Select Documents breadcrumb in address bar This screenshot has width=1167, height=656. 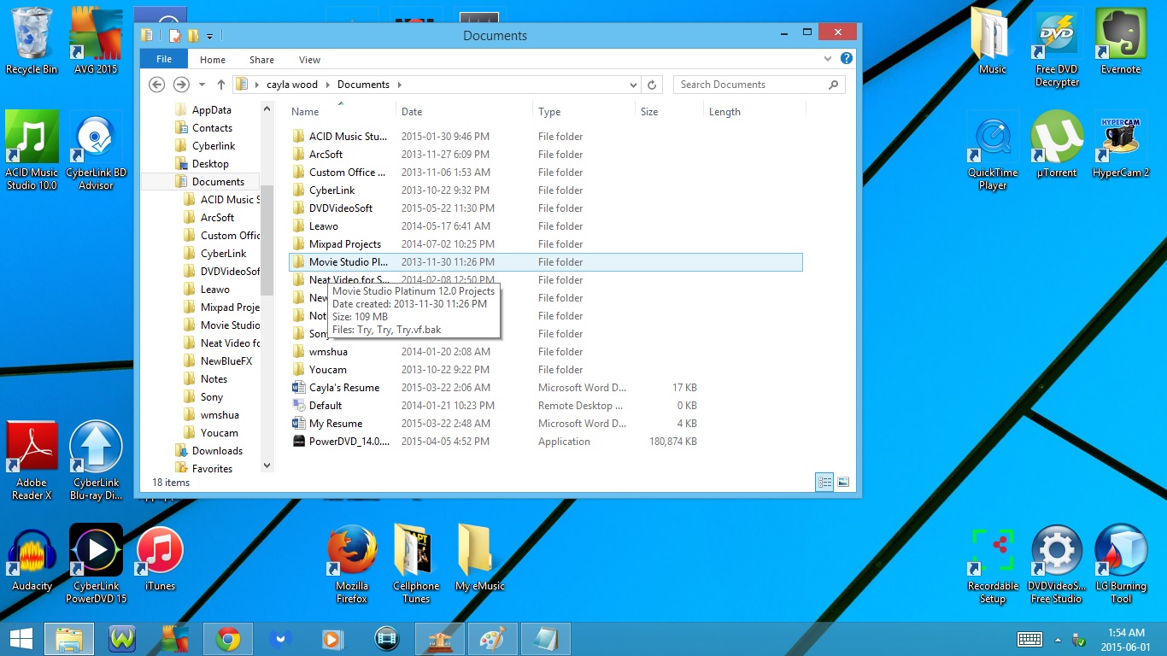pos(363,85)
